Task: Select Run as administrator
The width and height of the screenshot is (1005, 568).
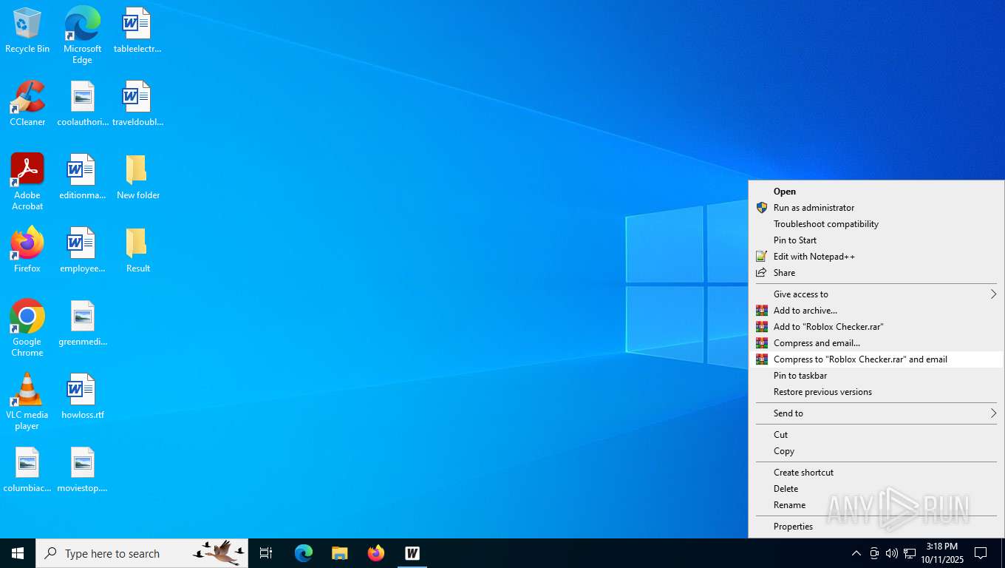Action: (x=876, y=208)
